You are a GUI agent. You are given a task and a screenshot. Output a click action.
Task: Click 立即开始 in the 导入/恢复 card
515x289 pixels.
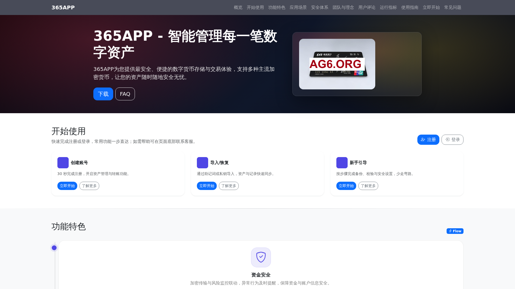(207, 186)
